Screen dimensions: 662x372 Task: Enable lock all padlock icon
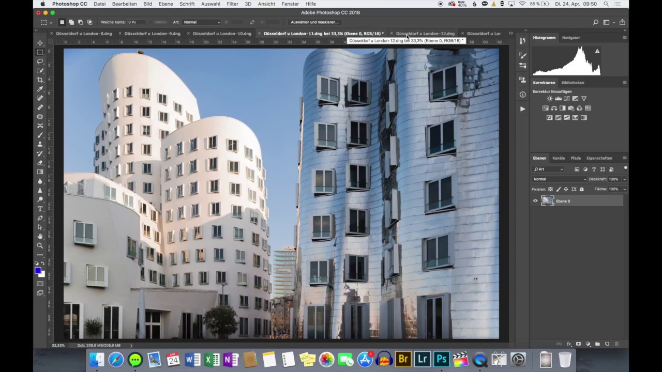pyautogui.click(x=581, y=189)
